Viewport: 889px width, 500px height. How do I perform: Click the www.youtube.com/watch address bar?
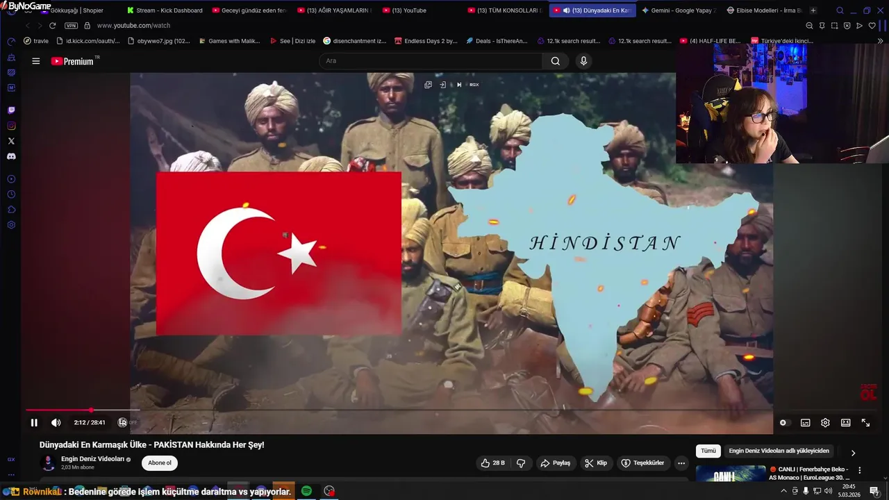133,26
